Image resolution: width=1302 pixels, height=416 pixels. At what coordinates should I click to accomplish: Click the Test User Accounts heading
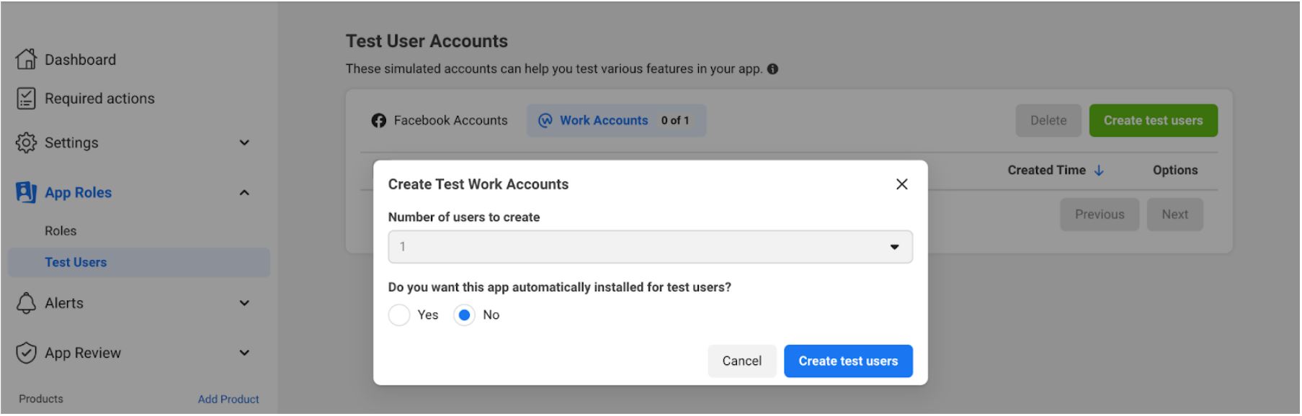(x=427, y=41)
